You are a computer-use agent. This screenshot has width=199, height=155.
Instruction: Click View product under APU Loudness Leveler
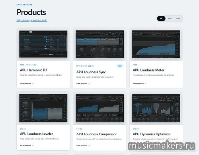[x=25, y=145]
